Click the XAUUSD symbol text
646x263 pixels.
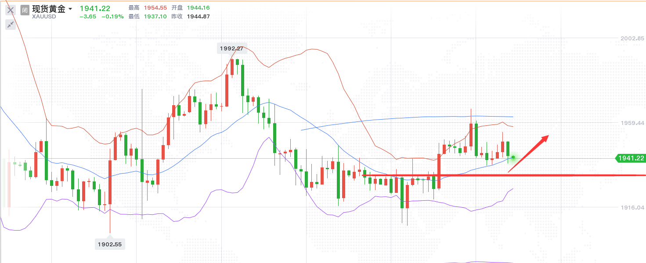(43, 17)
